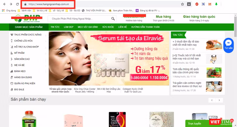The image size is (237, 127).
Task: Click the blue N extension icon
Action: 203,4
